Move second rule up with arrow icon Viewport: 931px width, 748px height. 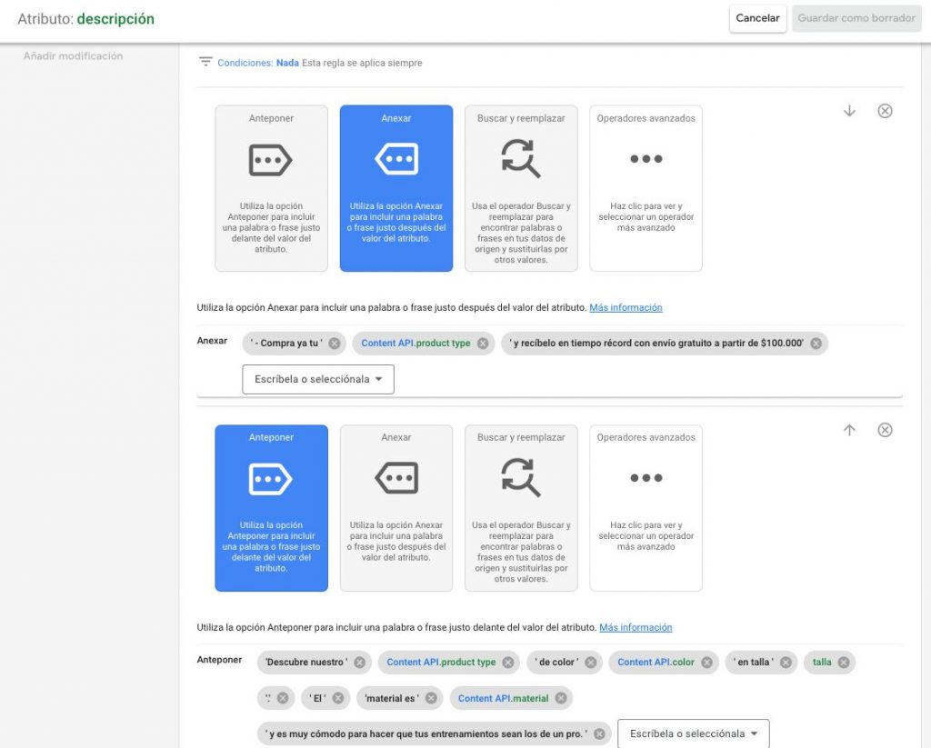click(849, 430)
